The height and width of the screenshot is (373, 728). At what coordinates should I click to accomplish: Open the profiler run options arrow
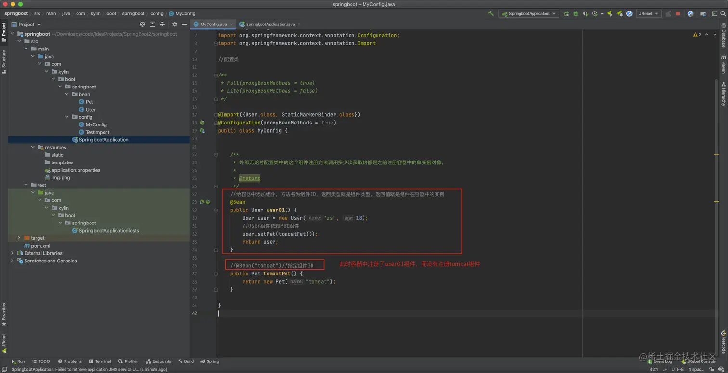click(x=602, y=14)
